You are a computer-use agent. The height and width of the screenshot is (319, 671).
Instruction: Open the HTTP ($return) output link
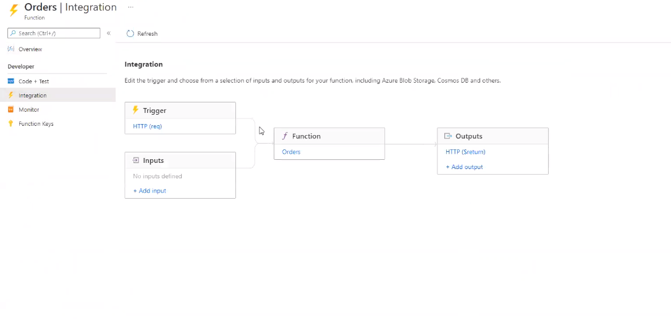(x=465, y=152)
